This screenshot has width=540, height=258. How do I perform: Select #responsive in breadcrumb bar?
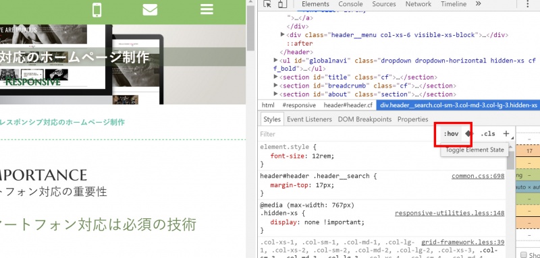coord(299,105)
